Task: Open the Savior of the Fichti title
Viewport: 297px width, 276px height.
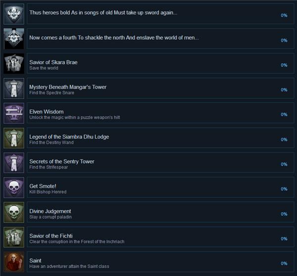Action: (51, 236)
